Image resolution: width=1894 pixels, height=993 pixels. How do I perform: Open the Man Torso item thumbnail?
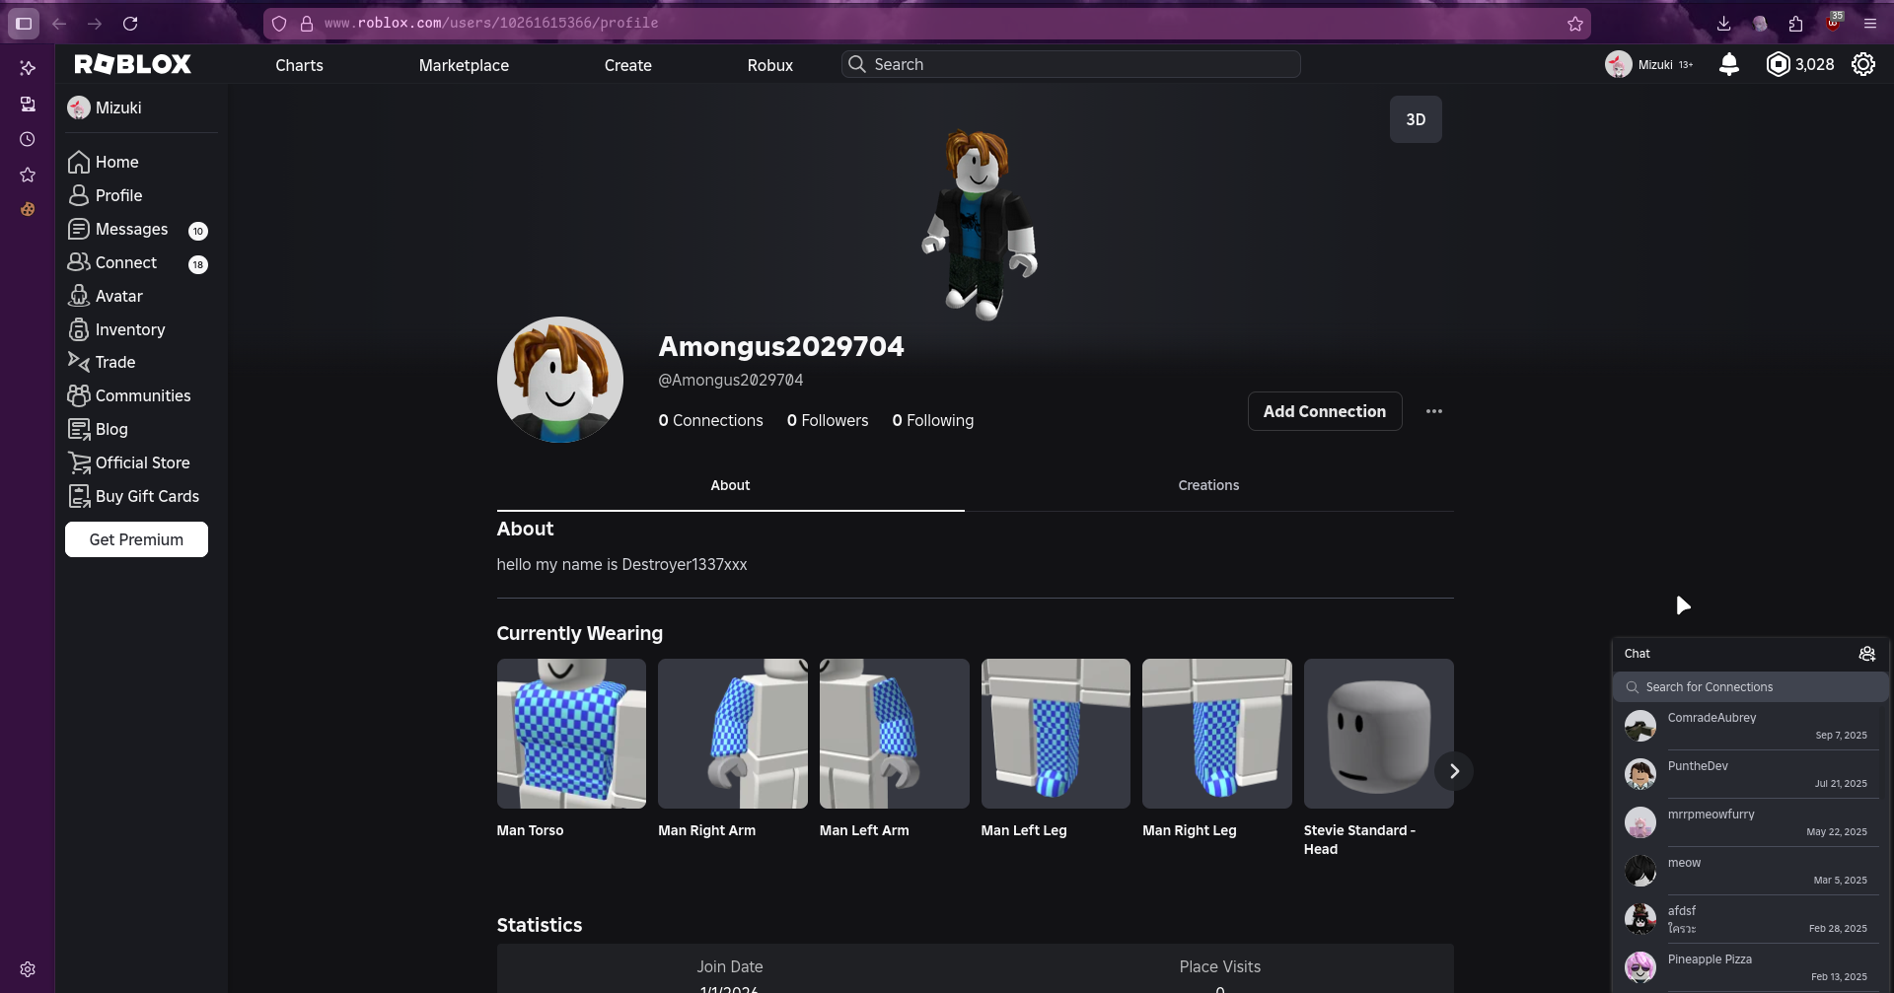[571, 734]
